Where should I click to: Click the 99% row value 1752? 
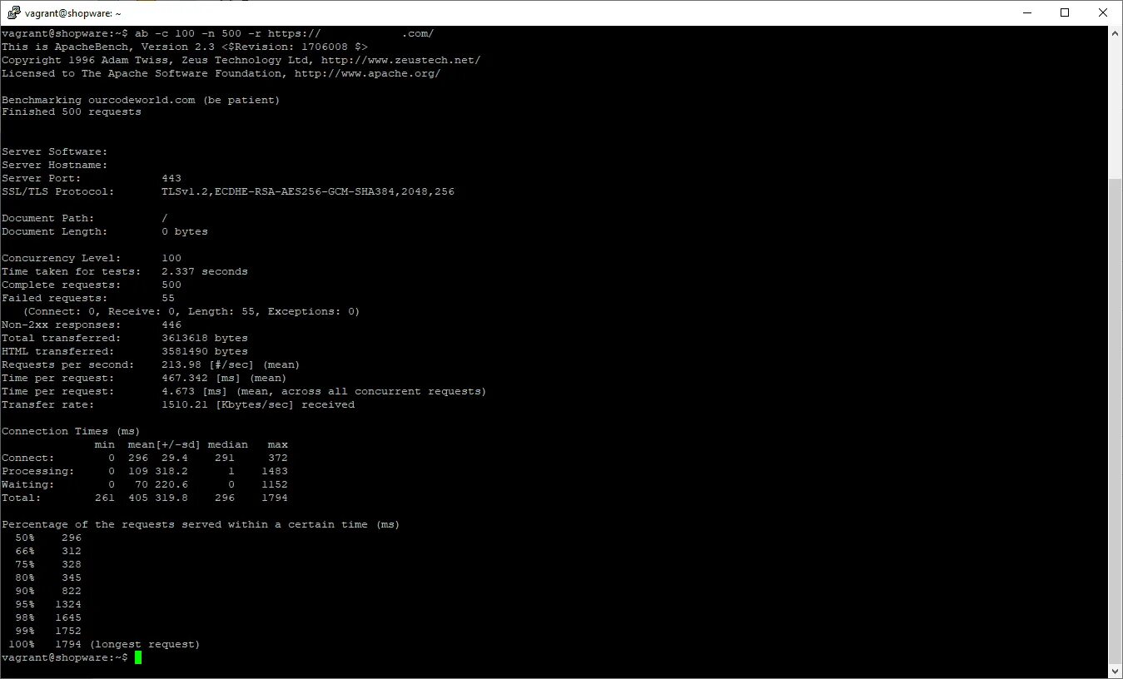tap(68, 631)
